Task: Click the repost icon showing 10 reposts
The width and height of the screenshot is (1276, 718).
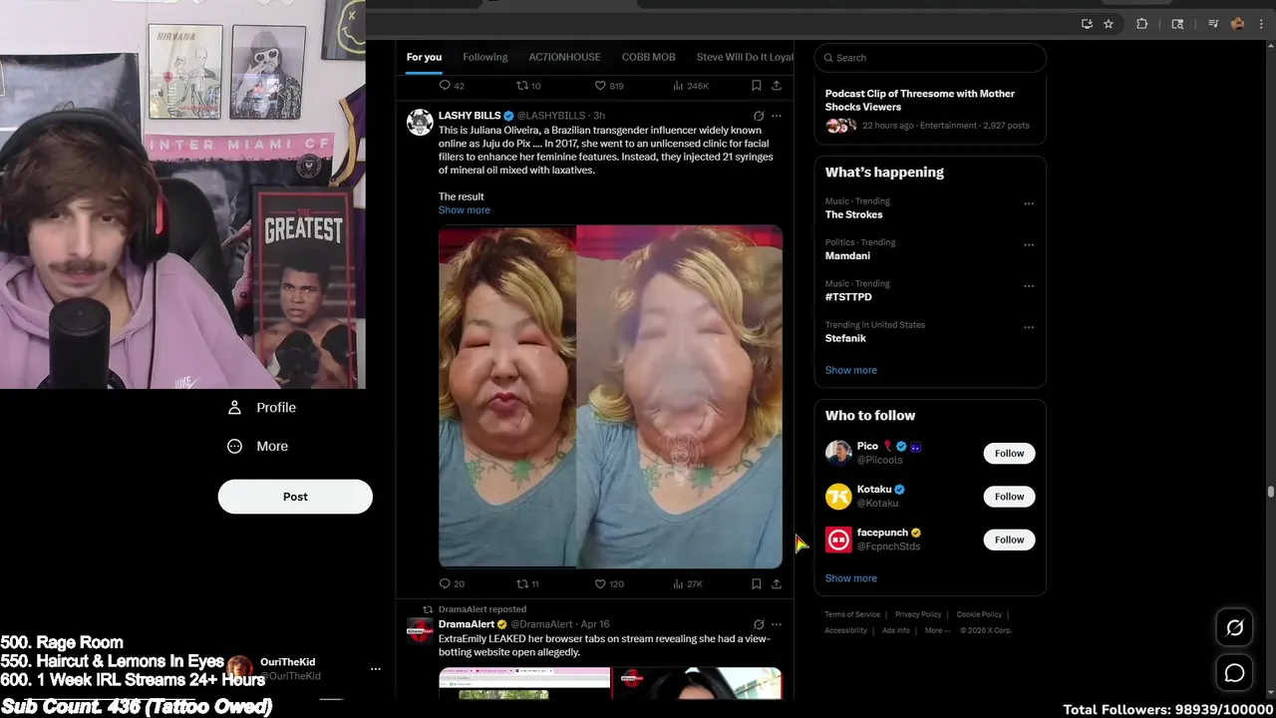Action: pyautogui.click(x=521, y=86)
